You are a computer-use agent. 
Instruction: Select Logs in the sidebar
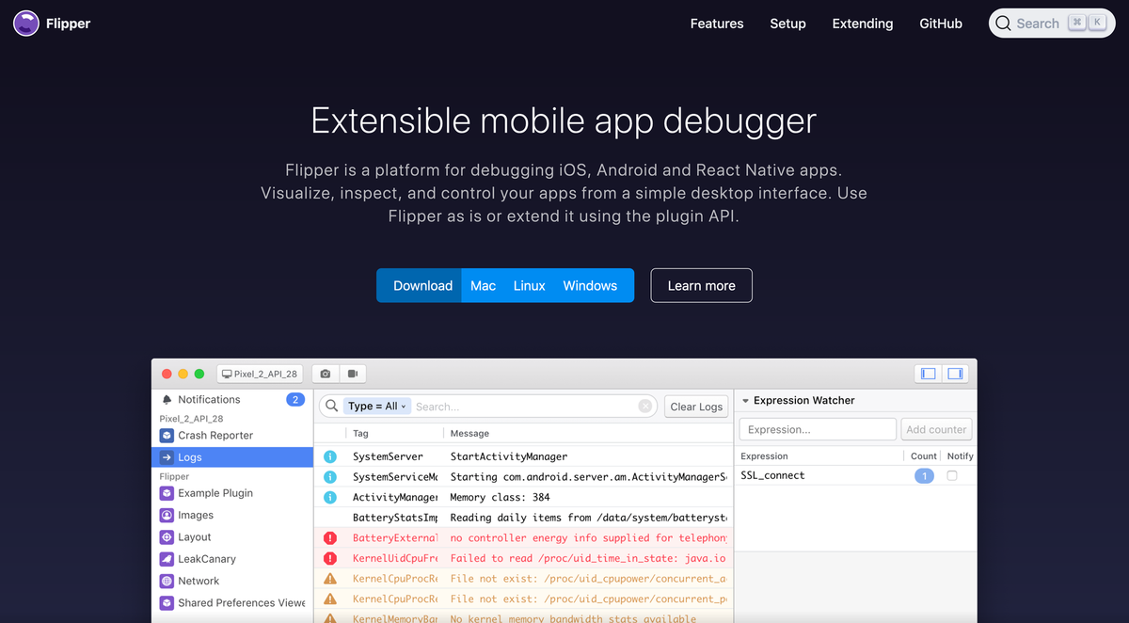[x=232, y=457]
